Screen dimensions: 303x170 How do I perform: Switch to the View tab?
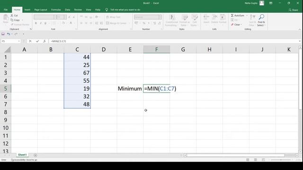pyautogui.click(x=89, y=9)
